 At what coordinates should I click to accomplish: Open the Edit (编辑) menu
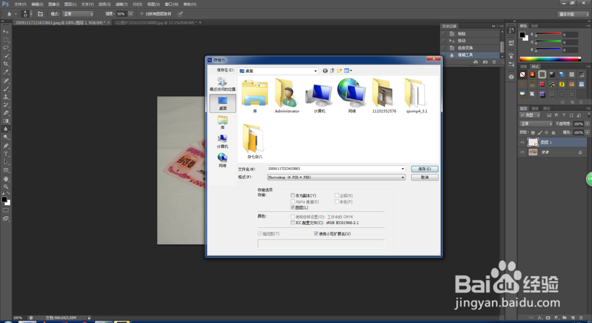37,4
